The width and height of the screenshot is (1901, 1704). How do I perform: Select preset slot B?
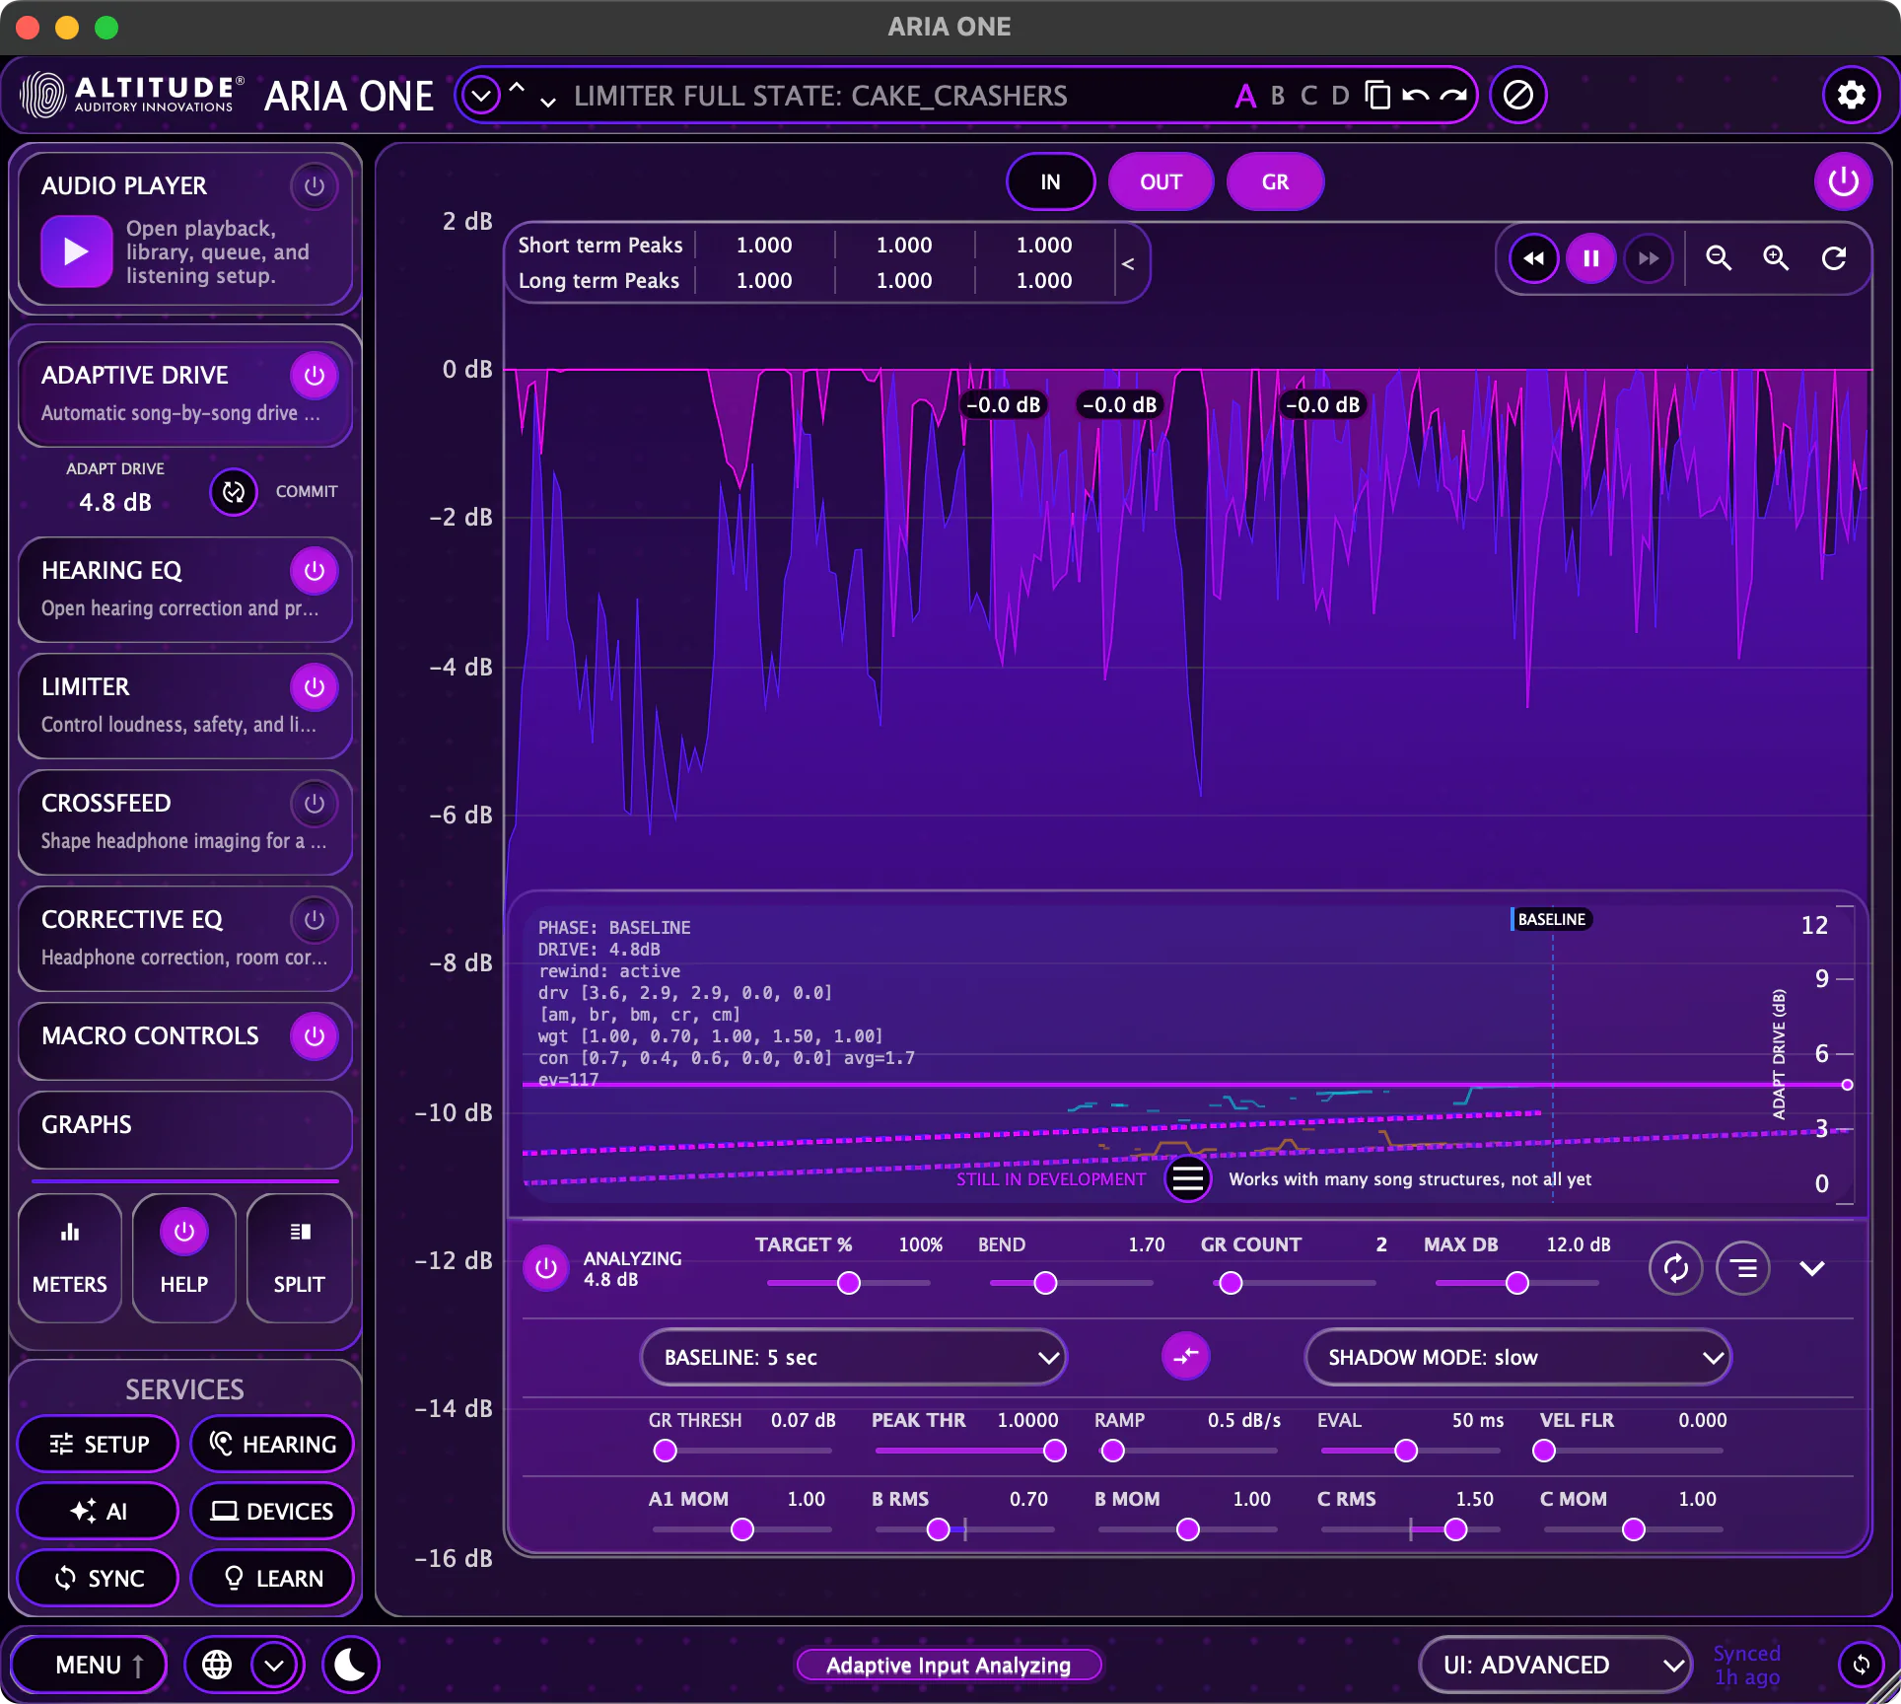click(x=1278, y=96)
